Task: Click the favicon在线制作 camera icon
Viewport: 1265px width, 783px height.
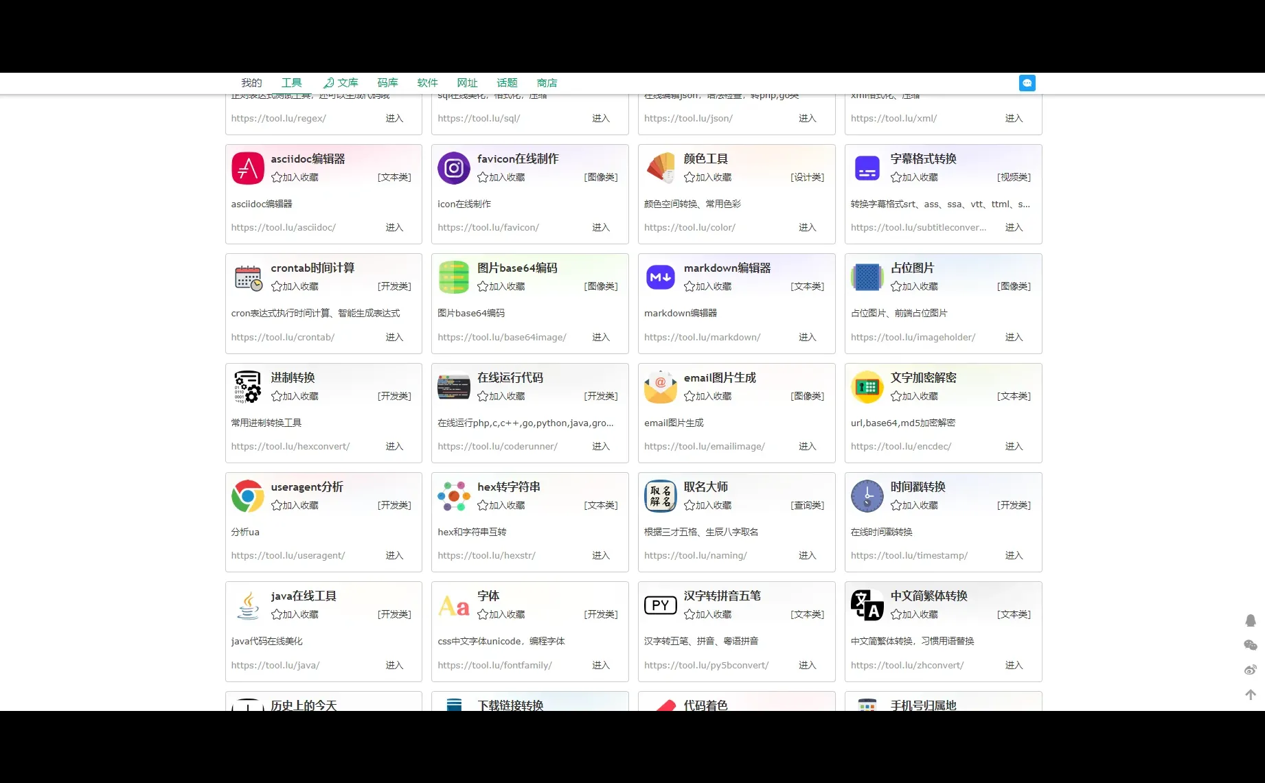Action: pyautogui.click(x=454, y=168)
